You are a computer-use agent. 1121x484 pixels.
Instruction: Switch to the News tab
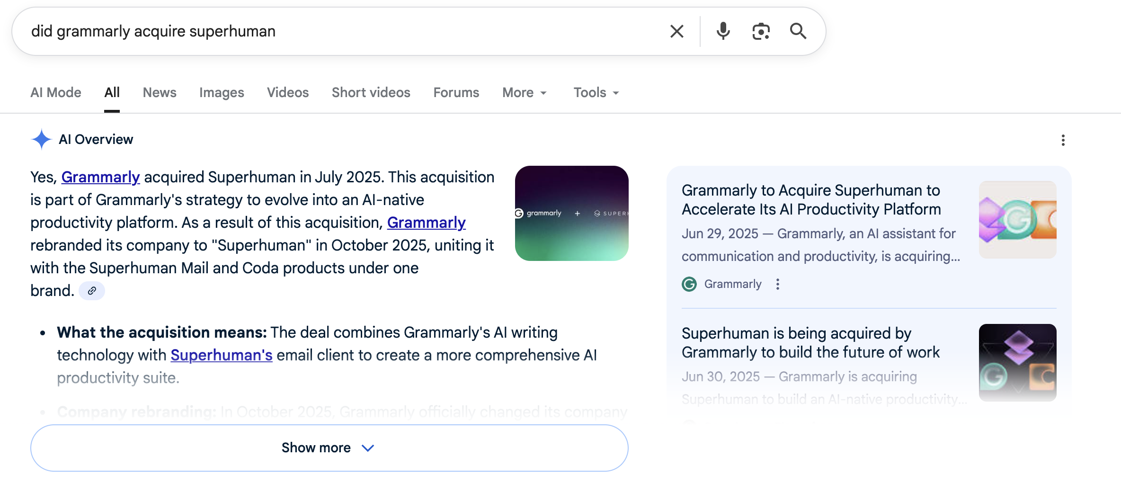[160, 93]
